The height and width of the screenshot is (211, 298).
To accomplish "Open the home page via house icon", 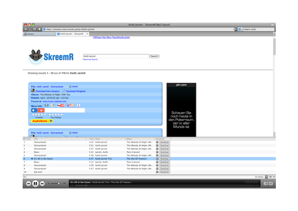I will (39, 29).
